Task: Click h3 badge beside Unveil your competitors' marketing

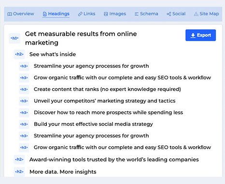Action: (x=24, y=101)
